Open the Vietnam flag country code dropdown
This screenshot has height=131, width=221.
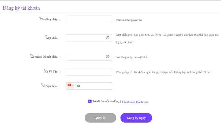(x=70, y=85)
